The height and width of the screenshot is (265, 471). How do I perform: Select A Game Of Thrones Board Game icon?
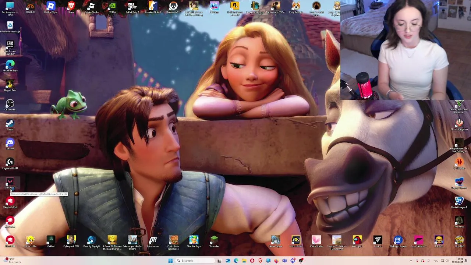click(112, 243)
